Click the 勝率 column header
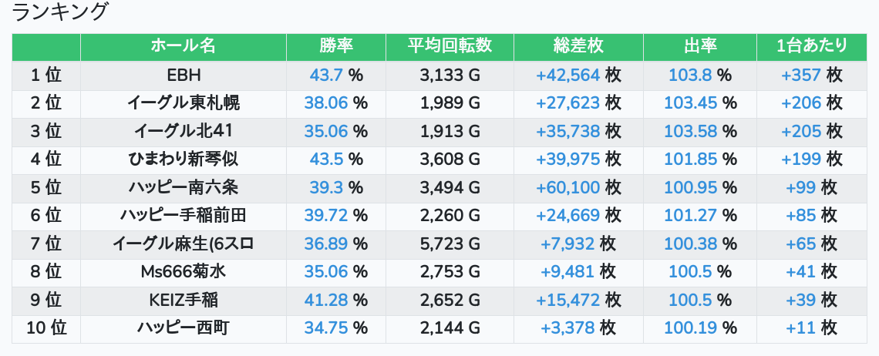 point(336,46)
